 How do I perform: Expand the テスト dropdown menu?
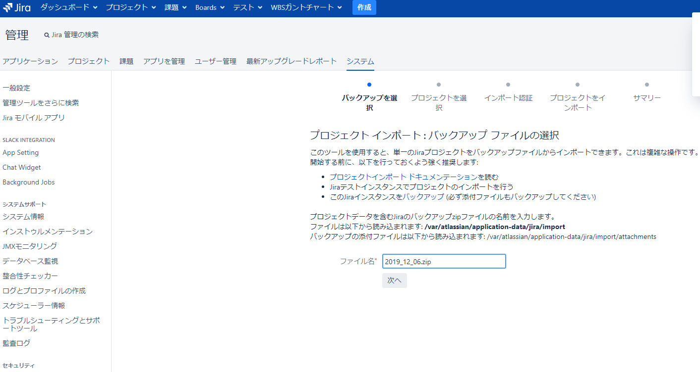coord(247,7)
